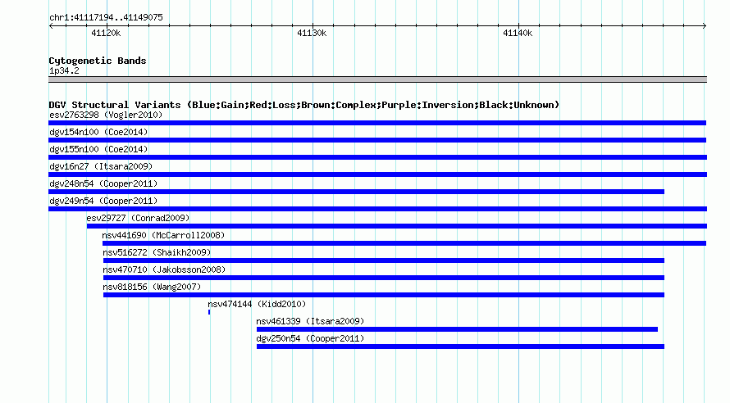
Task: Click the ruler's left arrowhead
Action: [51, 25]
